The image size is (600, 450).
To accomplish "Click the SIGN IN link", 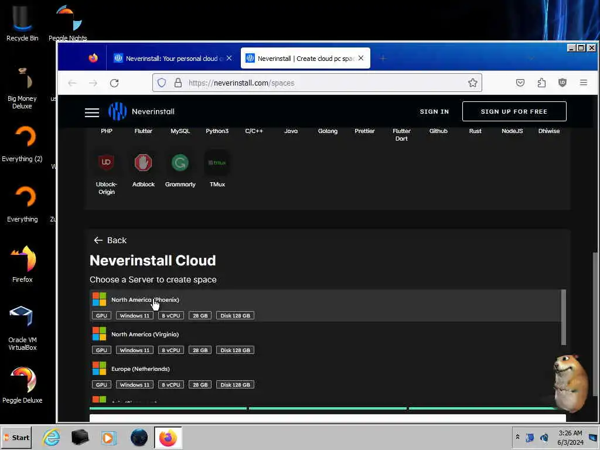I will 434,111.
